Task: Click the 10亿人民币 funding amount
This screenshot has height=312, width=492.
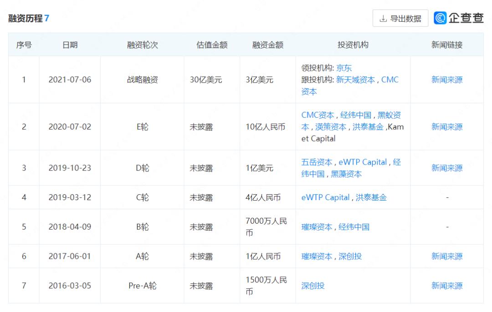Action: (x=266, y=127)
